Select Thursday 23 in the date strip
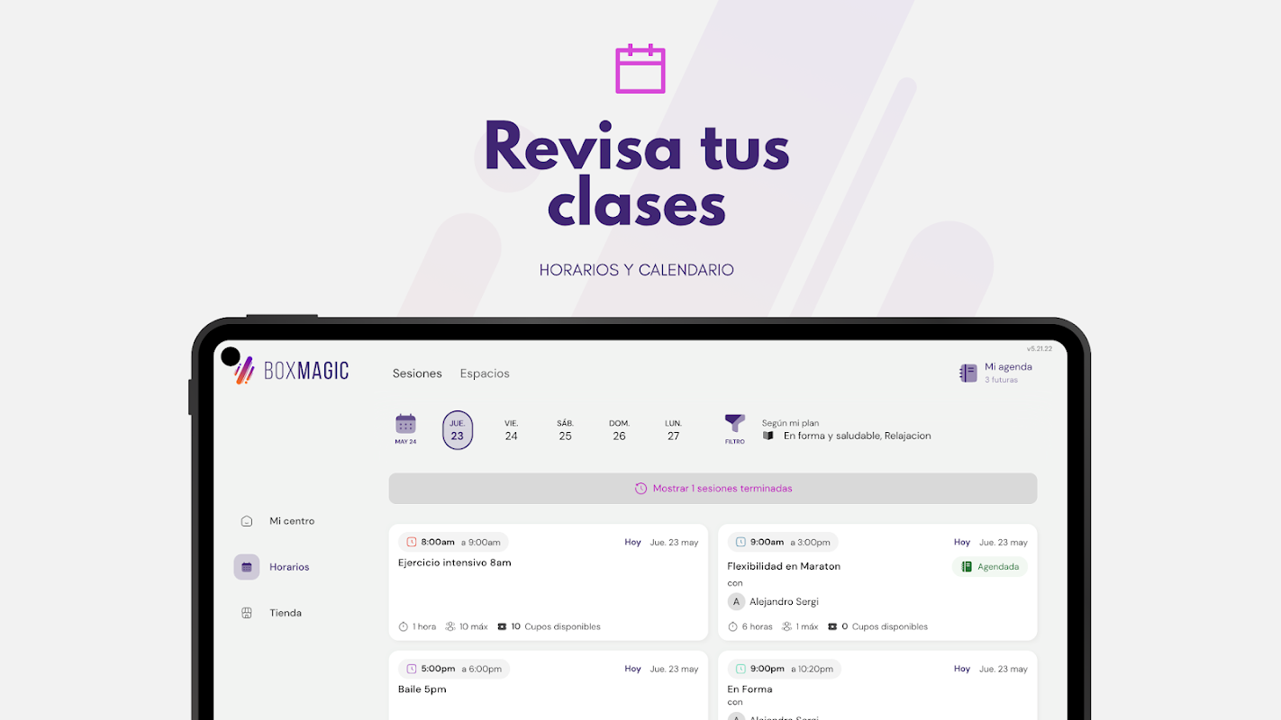Viewport: 1281px width, 720px height. tap(458, 430)
